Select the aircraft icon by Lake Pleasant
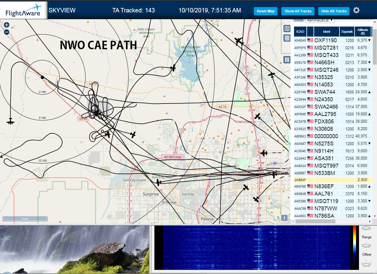 click(x=173, y=68)
